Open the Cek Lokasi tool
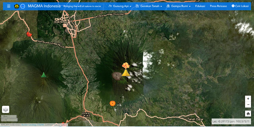Viewport: 254px width, 127px height. [x=240, y=6]
